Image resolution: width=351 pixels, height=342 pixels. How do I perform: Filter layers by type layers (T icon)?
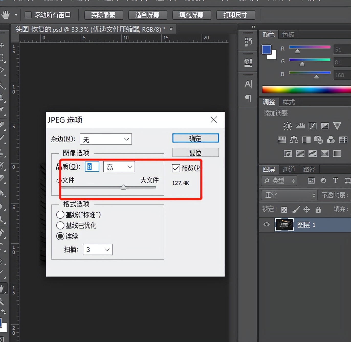coord(335,181)
